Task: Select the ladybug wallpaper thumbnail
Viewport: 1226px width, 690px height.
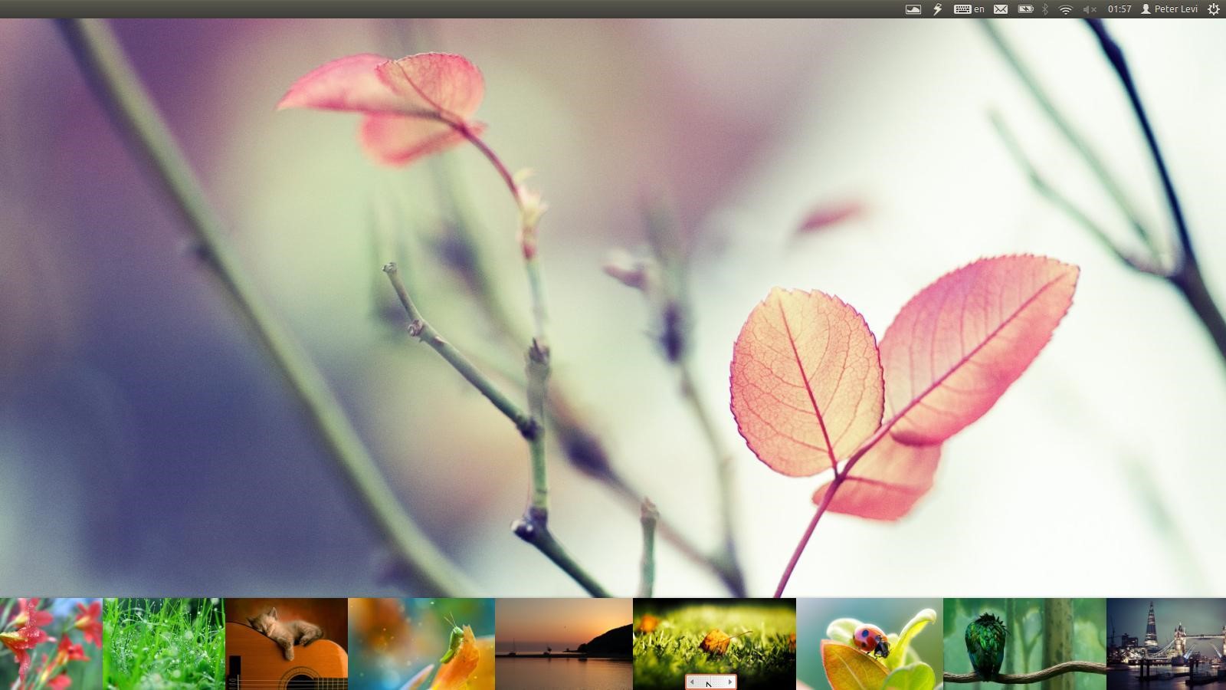Action: (x=869, y=644)
